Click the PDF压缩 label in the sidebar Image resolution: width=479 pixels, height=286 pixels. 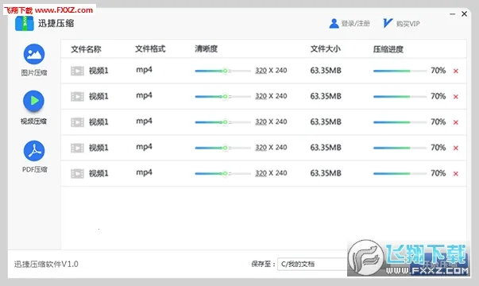point(34,169)
